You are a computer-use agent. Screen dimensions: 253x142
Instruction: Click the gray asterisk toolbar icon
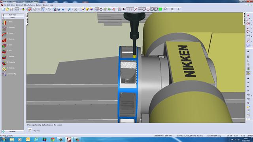tap(76, 9)
